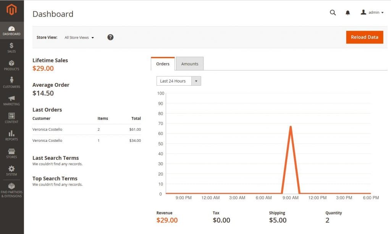
Task: Open Veronica Costello's $61.00 order row
Action: pyautogui.click(x=86, y=130)
